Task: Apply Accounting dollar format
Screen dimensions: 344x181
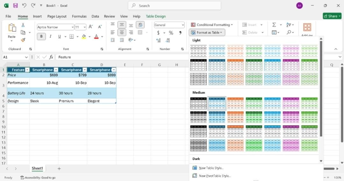Action: pos(158,33)
